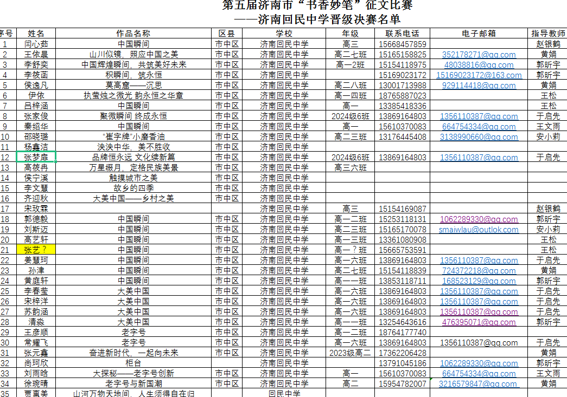Click the 联系电话 header cell

point(402,34)
